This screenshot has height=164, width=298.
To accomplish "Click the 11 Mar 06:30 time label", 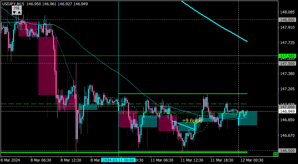I will 162,160.
